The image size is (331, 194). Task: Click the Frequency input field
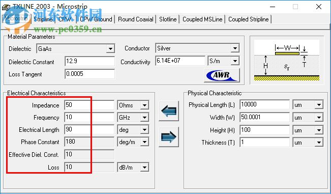(89, 117)
